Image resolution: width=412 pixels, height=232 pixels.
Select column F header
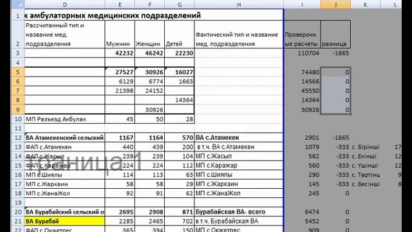coord(149,5)
